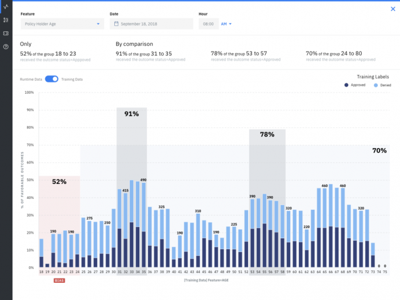The width and height of the screenshot is (400, 300).
Task: Click the Approved dark blue legend dot
Action: [346, 85]
